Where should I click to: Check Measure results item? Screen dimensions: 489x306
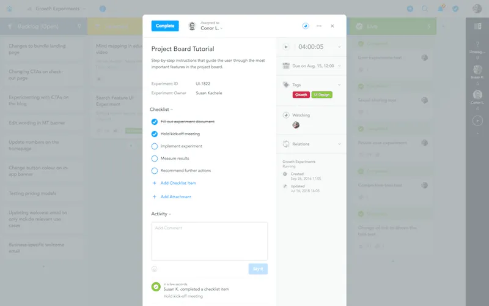(155, 159)
